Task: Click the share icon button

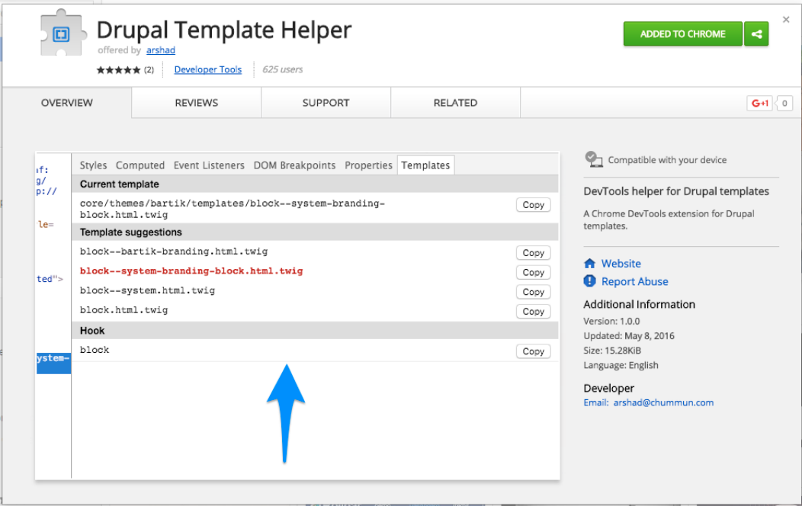Action: 756,34
